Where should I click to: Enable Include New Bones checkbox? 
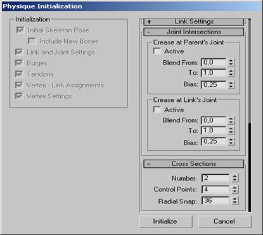point(32,41)
